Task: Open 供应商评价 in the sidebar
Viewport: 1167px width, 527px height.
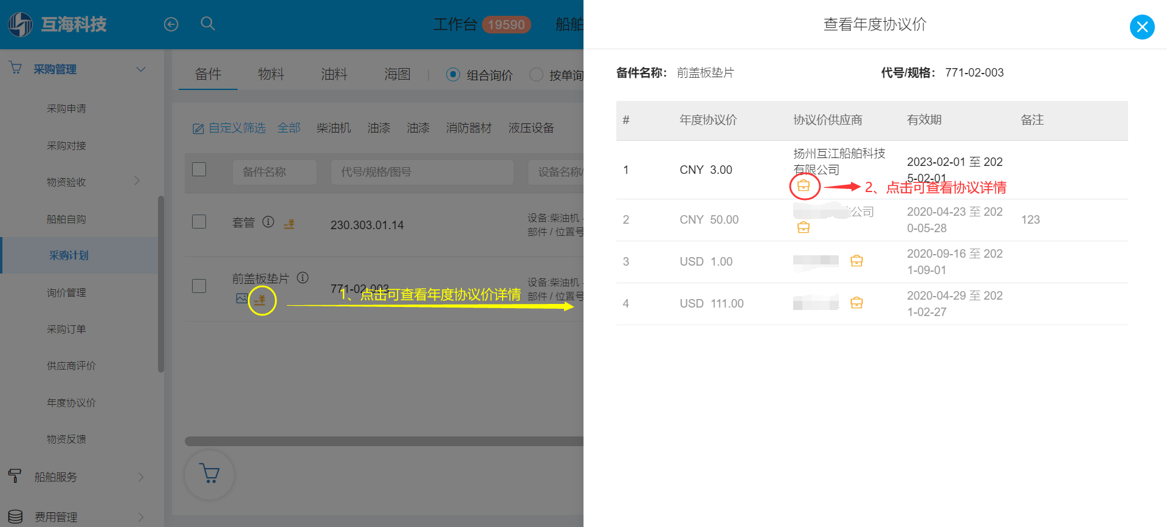Action: coord(71,366)
